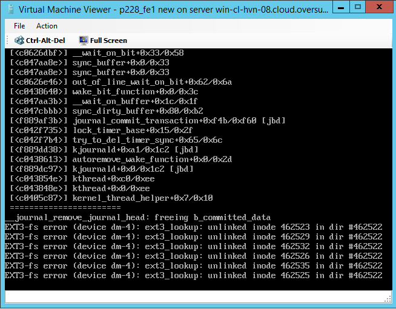
Task: Click the toolbar grip handle
Action: coord(8,41)
